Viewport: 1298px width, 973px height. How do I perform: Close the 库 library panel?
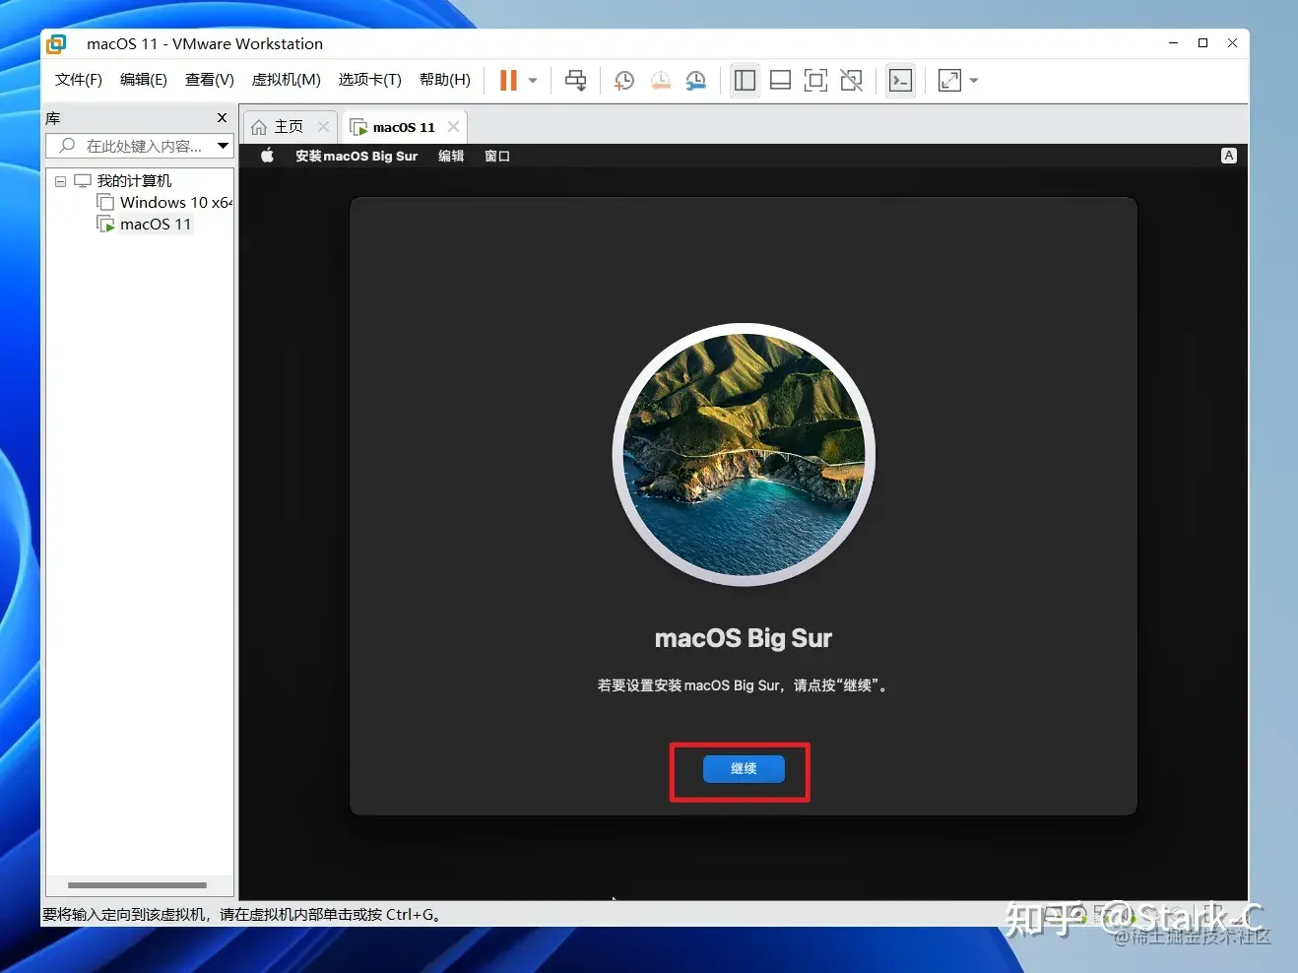[x=223, y=118]
